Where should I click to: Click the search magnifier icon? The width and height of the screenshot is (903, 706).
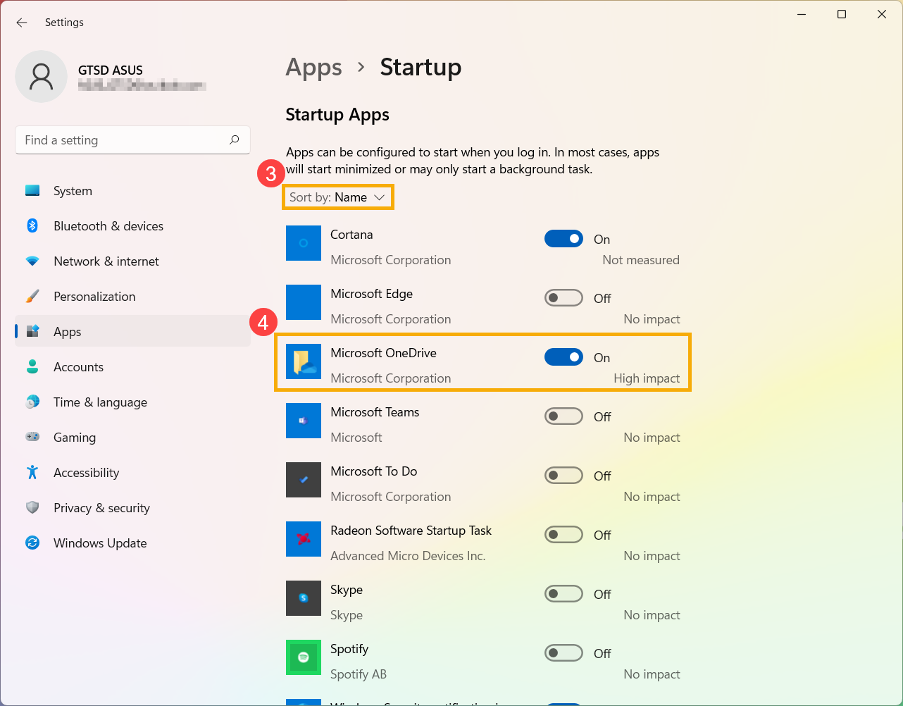pyautogui.click(x=234, y=140)
